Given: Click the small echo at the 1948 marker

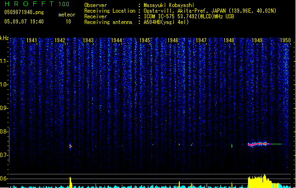Looking at the screenshot, I should 232,146.
